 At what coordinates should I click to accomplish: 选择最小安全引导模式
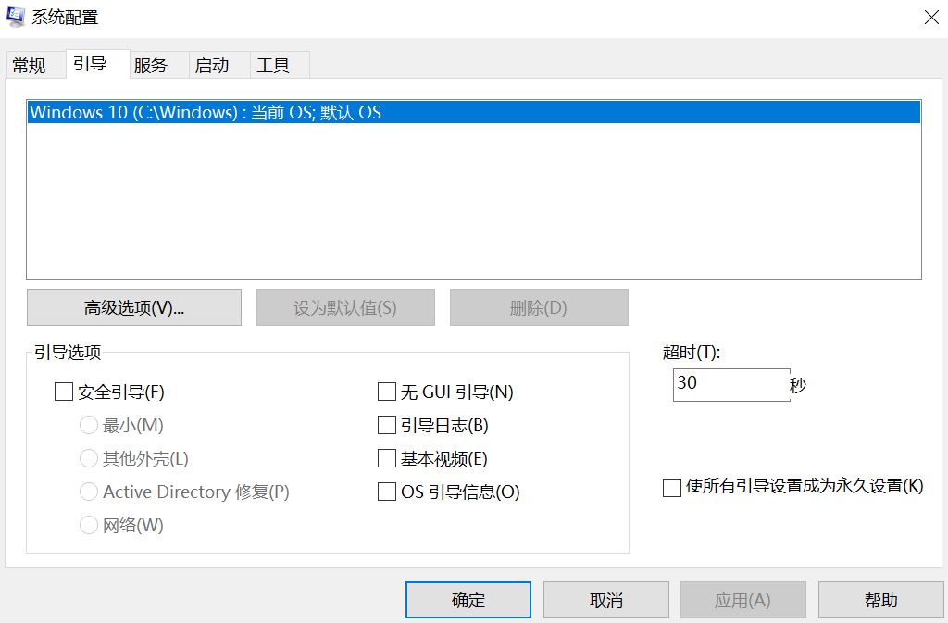coord(89,425)
